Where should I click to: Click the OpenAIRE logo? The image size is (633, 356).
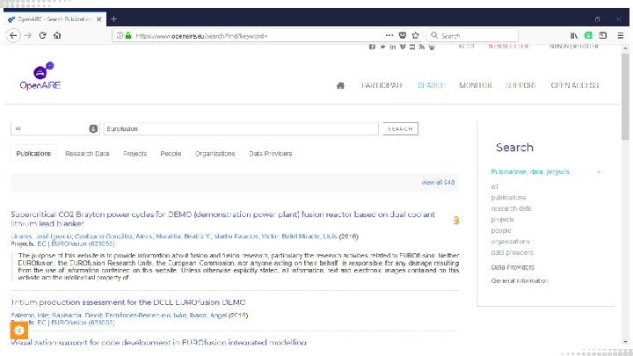(x=40, y=76)
